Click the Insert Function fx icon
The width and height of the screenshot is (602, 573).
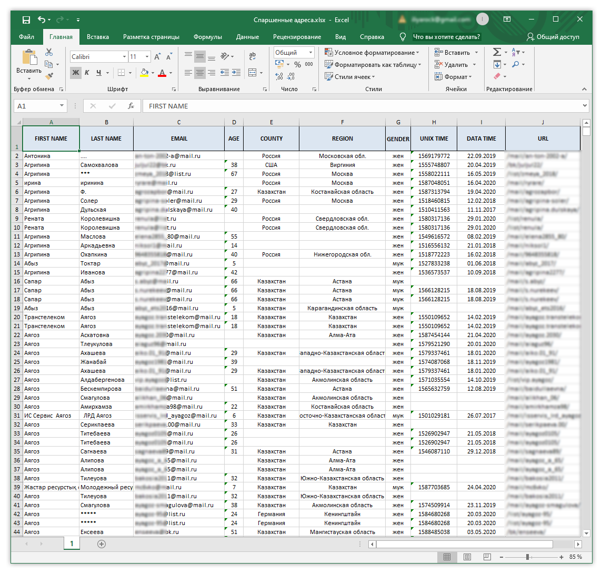click(131, 106)
